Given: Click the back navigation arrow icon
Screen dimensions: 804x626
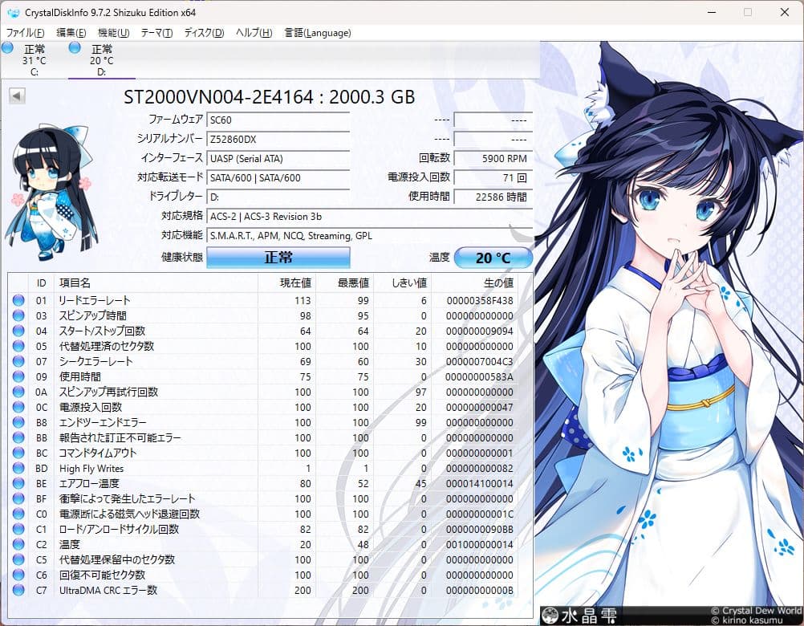Looking at the screenshot, I should point(17,96).
